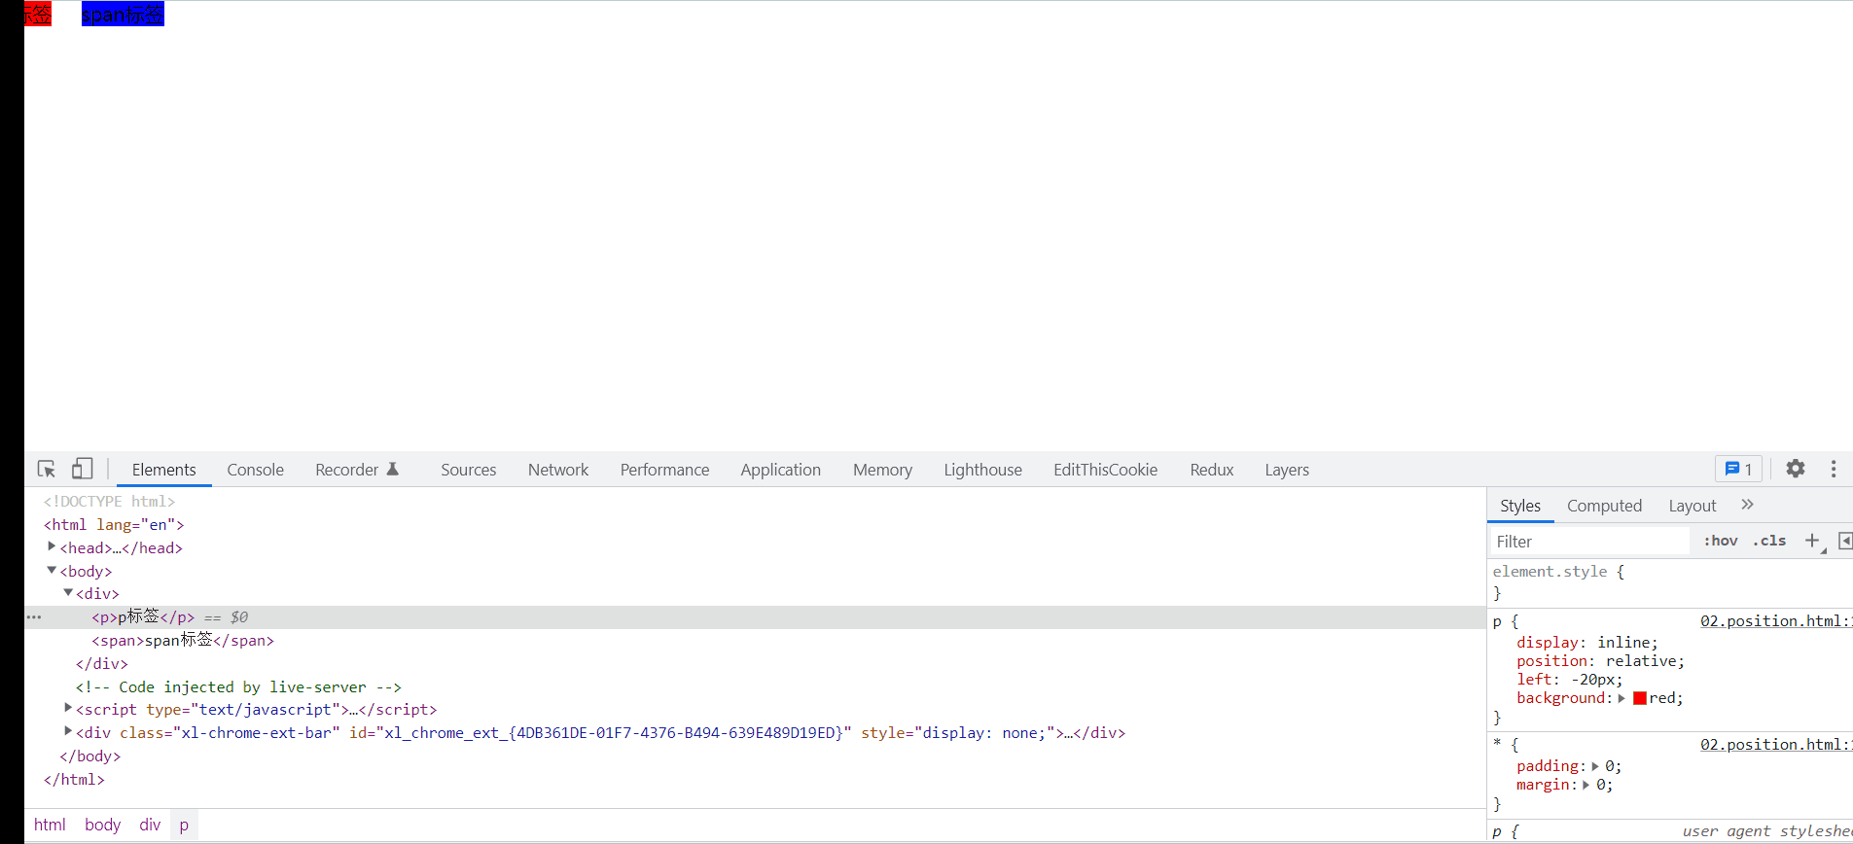Expand the head element node
1853x844 pixels.
(52, 547)
